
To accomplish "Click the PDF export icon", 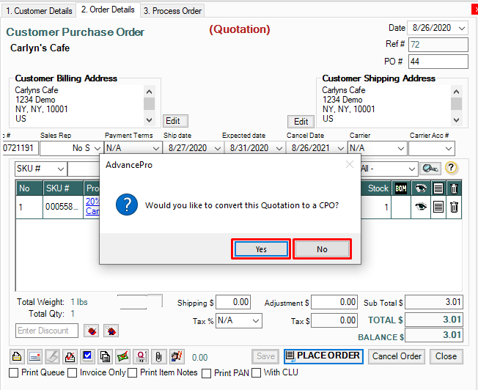I will point(69,356).
